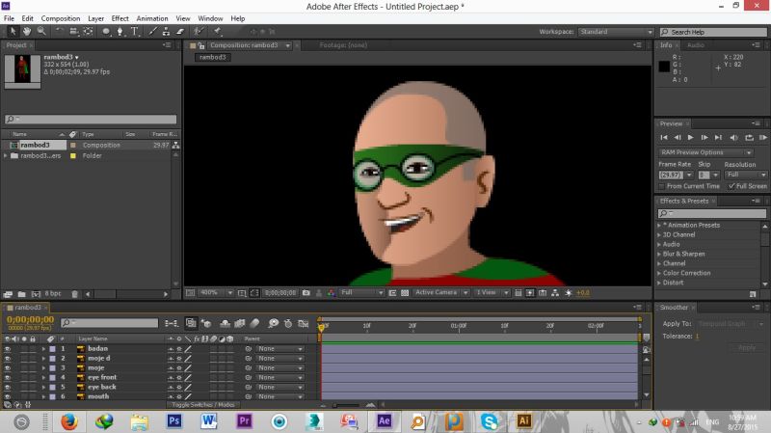The width and height of the screenshot is (771, 433).
Task: Start RAM Preview button
Action: click(763, 138)
